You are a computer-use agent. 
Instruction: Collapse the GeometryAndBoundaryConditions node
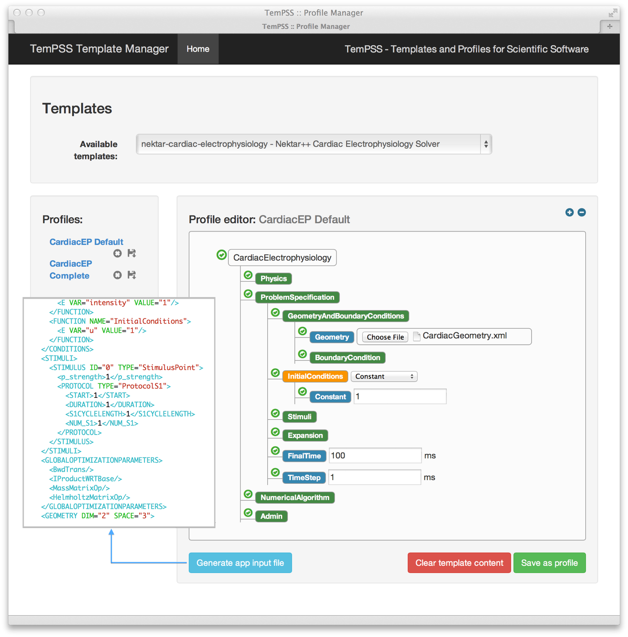click(346, 316)
